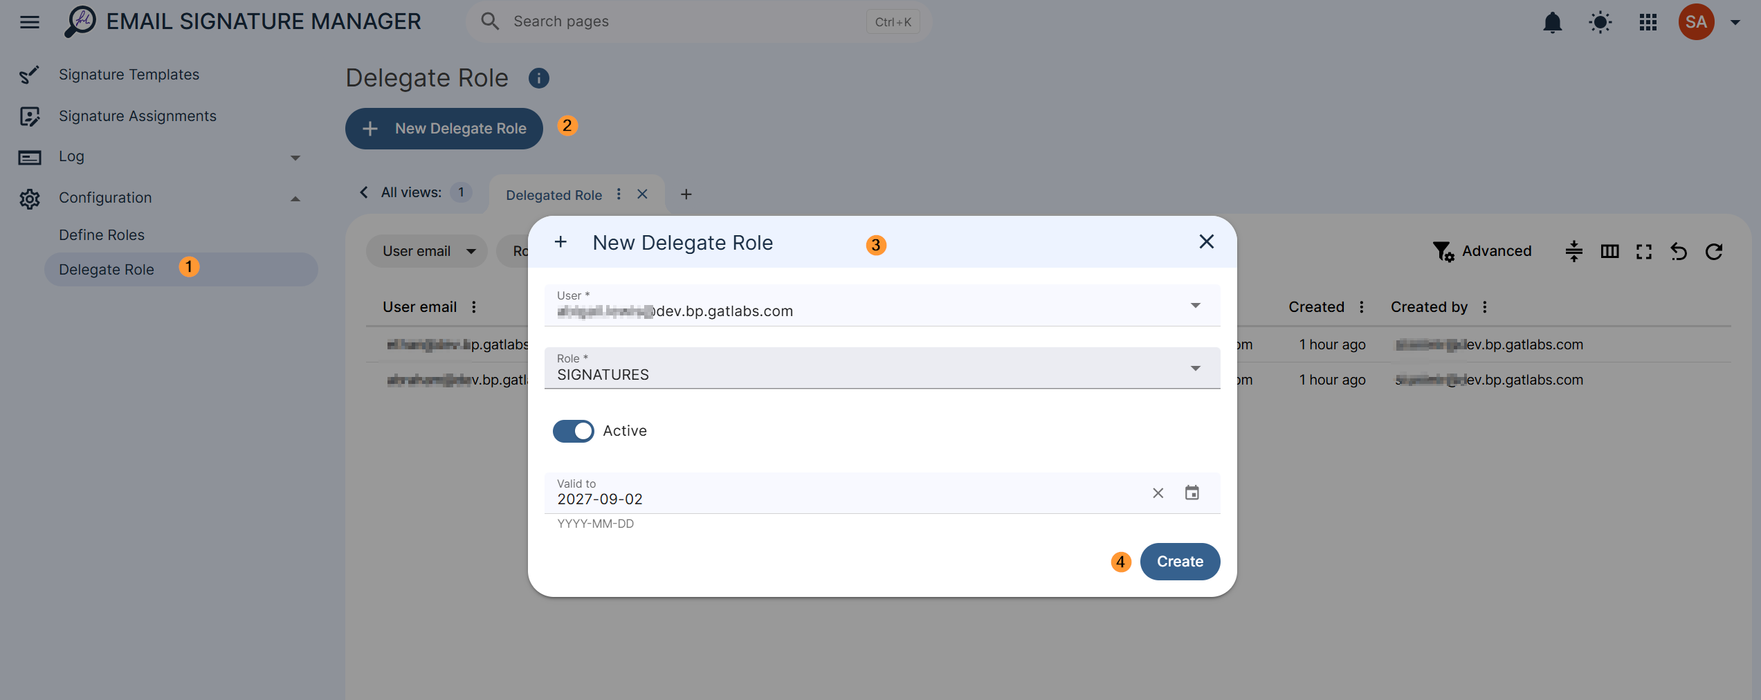Viewport: 1761px width, 700px height.
Task: Open the notifications bell
Action: [x=1553, y=22]
